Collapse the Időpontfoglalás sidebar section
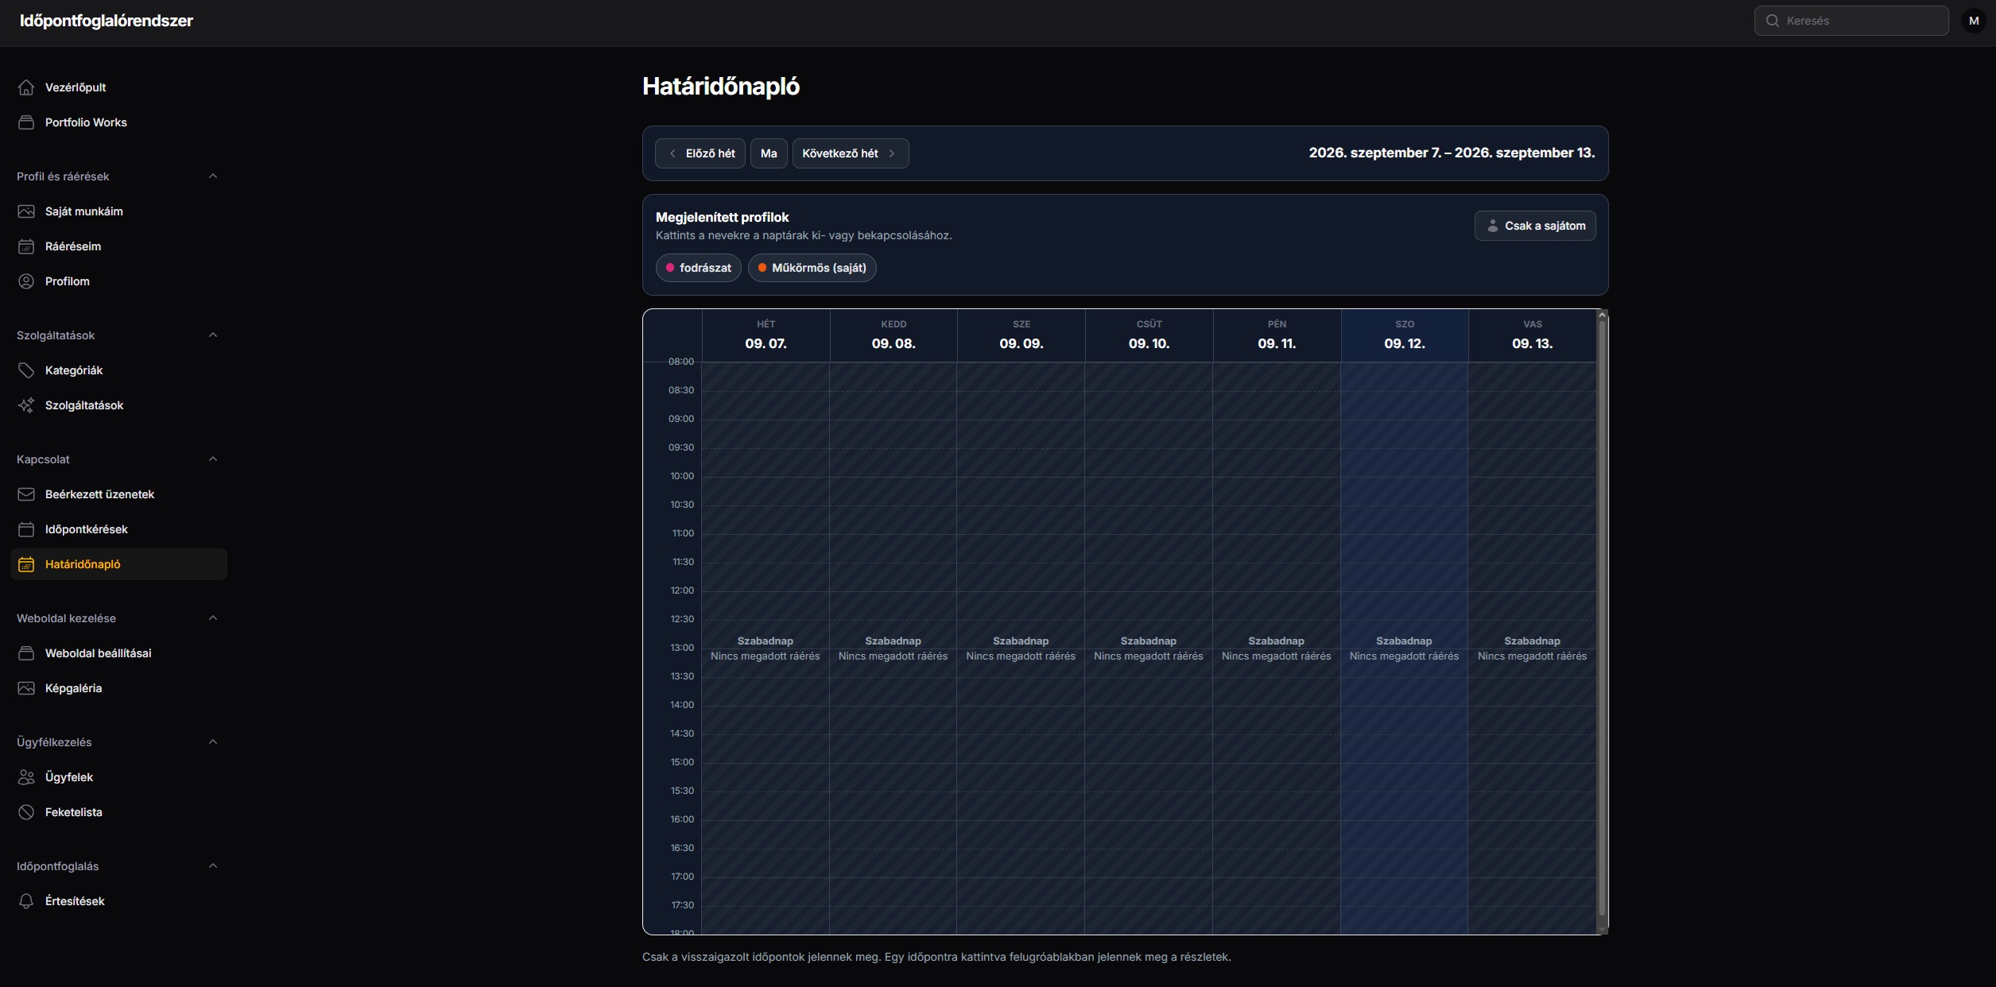This screenshot has width=1996, height=987. (x=212, y=866)
